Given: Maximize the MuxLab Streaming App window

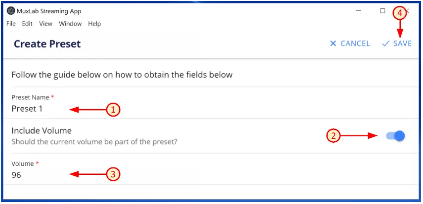Looking at the screenshot, I should (x=382, y=11).
